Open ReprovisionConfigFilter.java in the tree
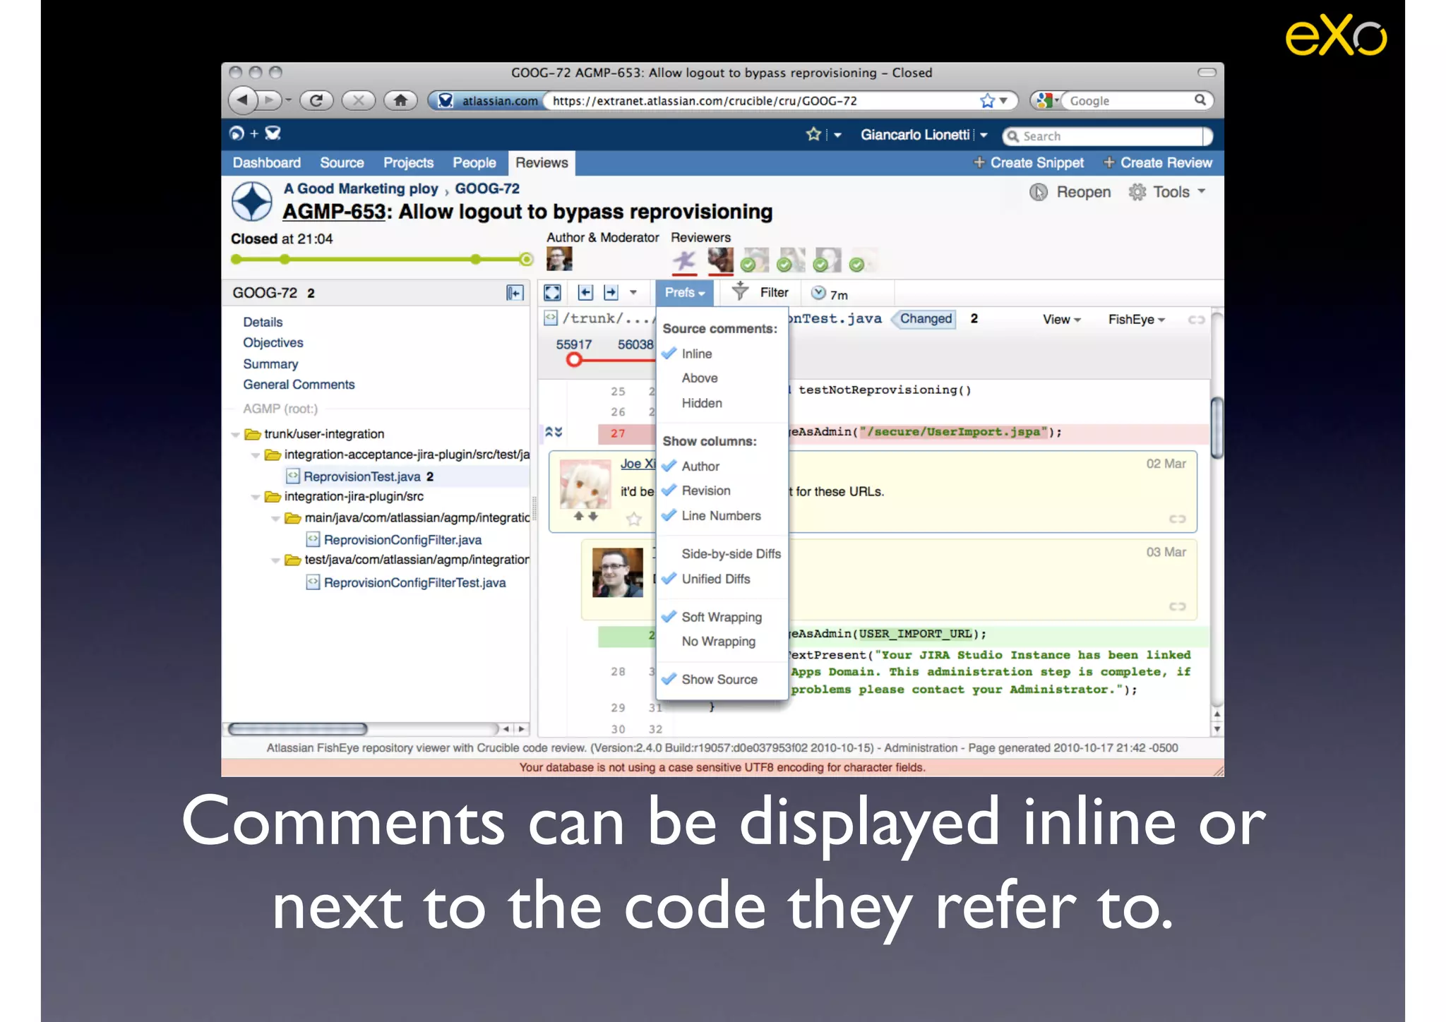The height and width of the screenshot is (1022, 1446). coord(402,540)
